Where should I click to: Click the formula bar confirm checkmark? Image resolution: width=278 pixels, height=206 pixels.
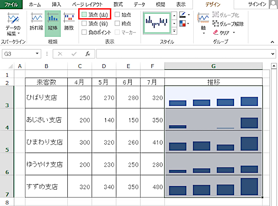point(74,54)
